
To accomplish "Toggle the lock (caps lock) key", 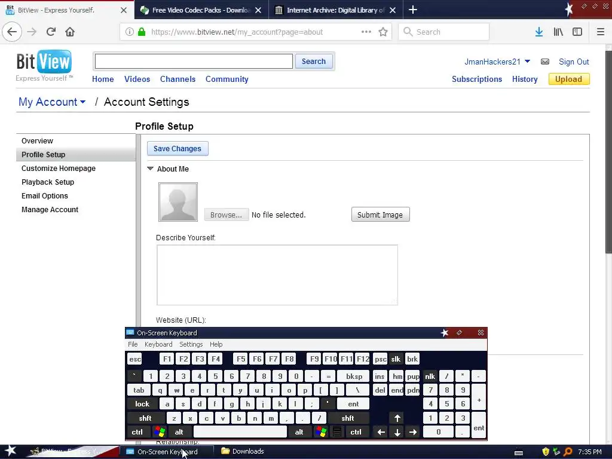I will (x=142, y=404).
